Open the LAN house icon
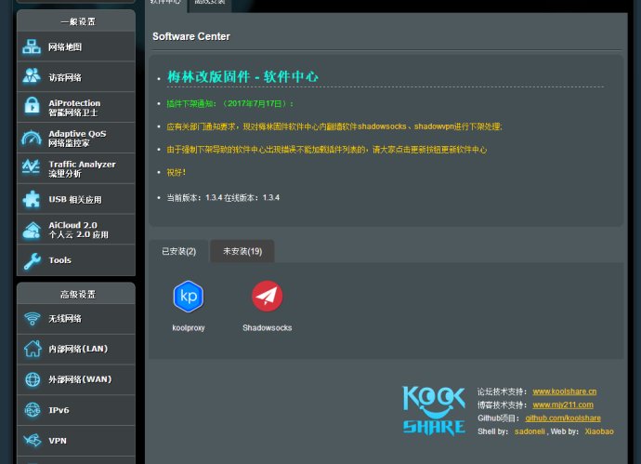This screenshot has height=464, width=641. (x=33, y=349)
